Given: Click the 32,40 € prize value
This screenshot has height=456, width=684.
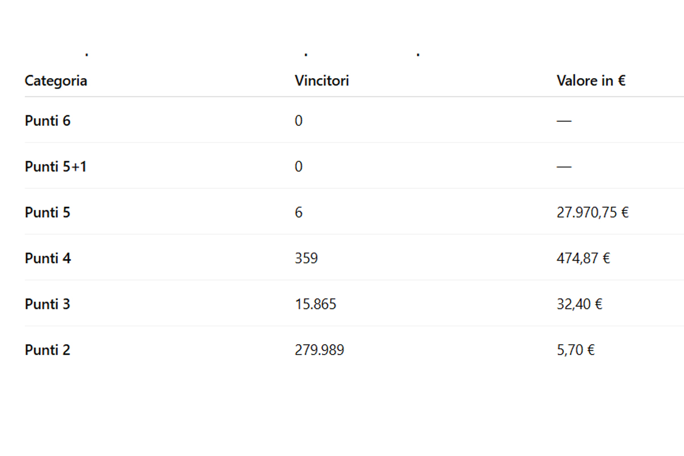Looking at the screenshot, I should click(x=579, y=304).
